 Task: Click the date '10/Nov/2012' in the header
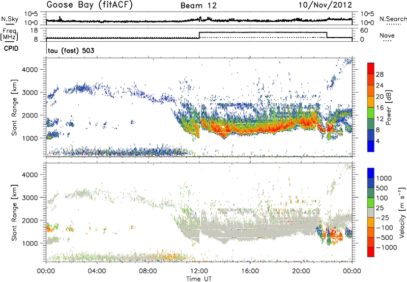click(325, 5)
